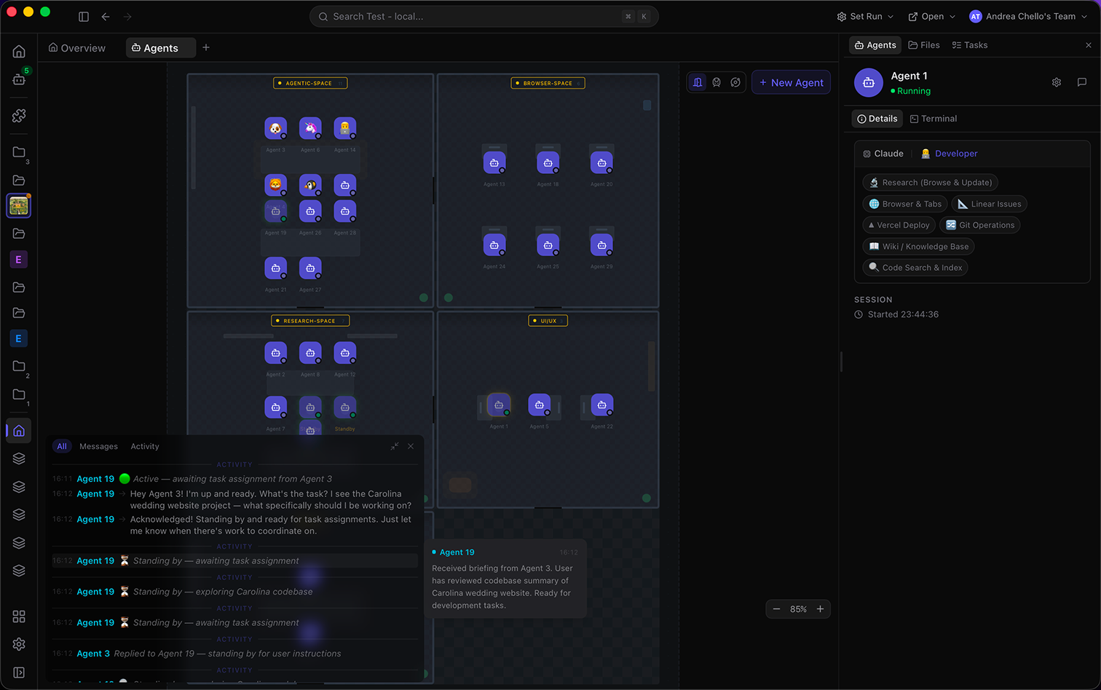
Task: Select the grid apps icon near the sidebar bottom
Action: (18, 616)
